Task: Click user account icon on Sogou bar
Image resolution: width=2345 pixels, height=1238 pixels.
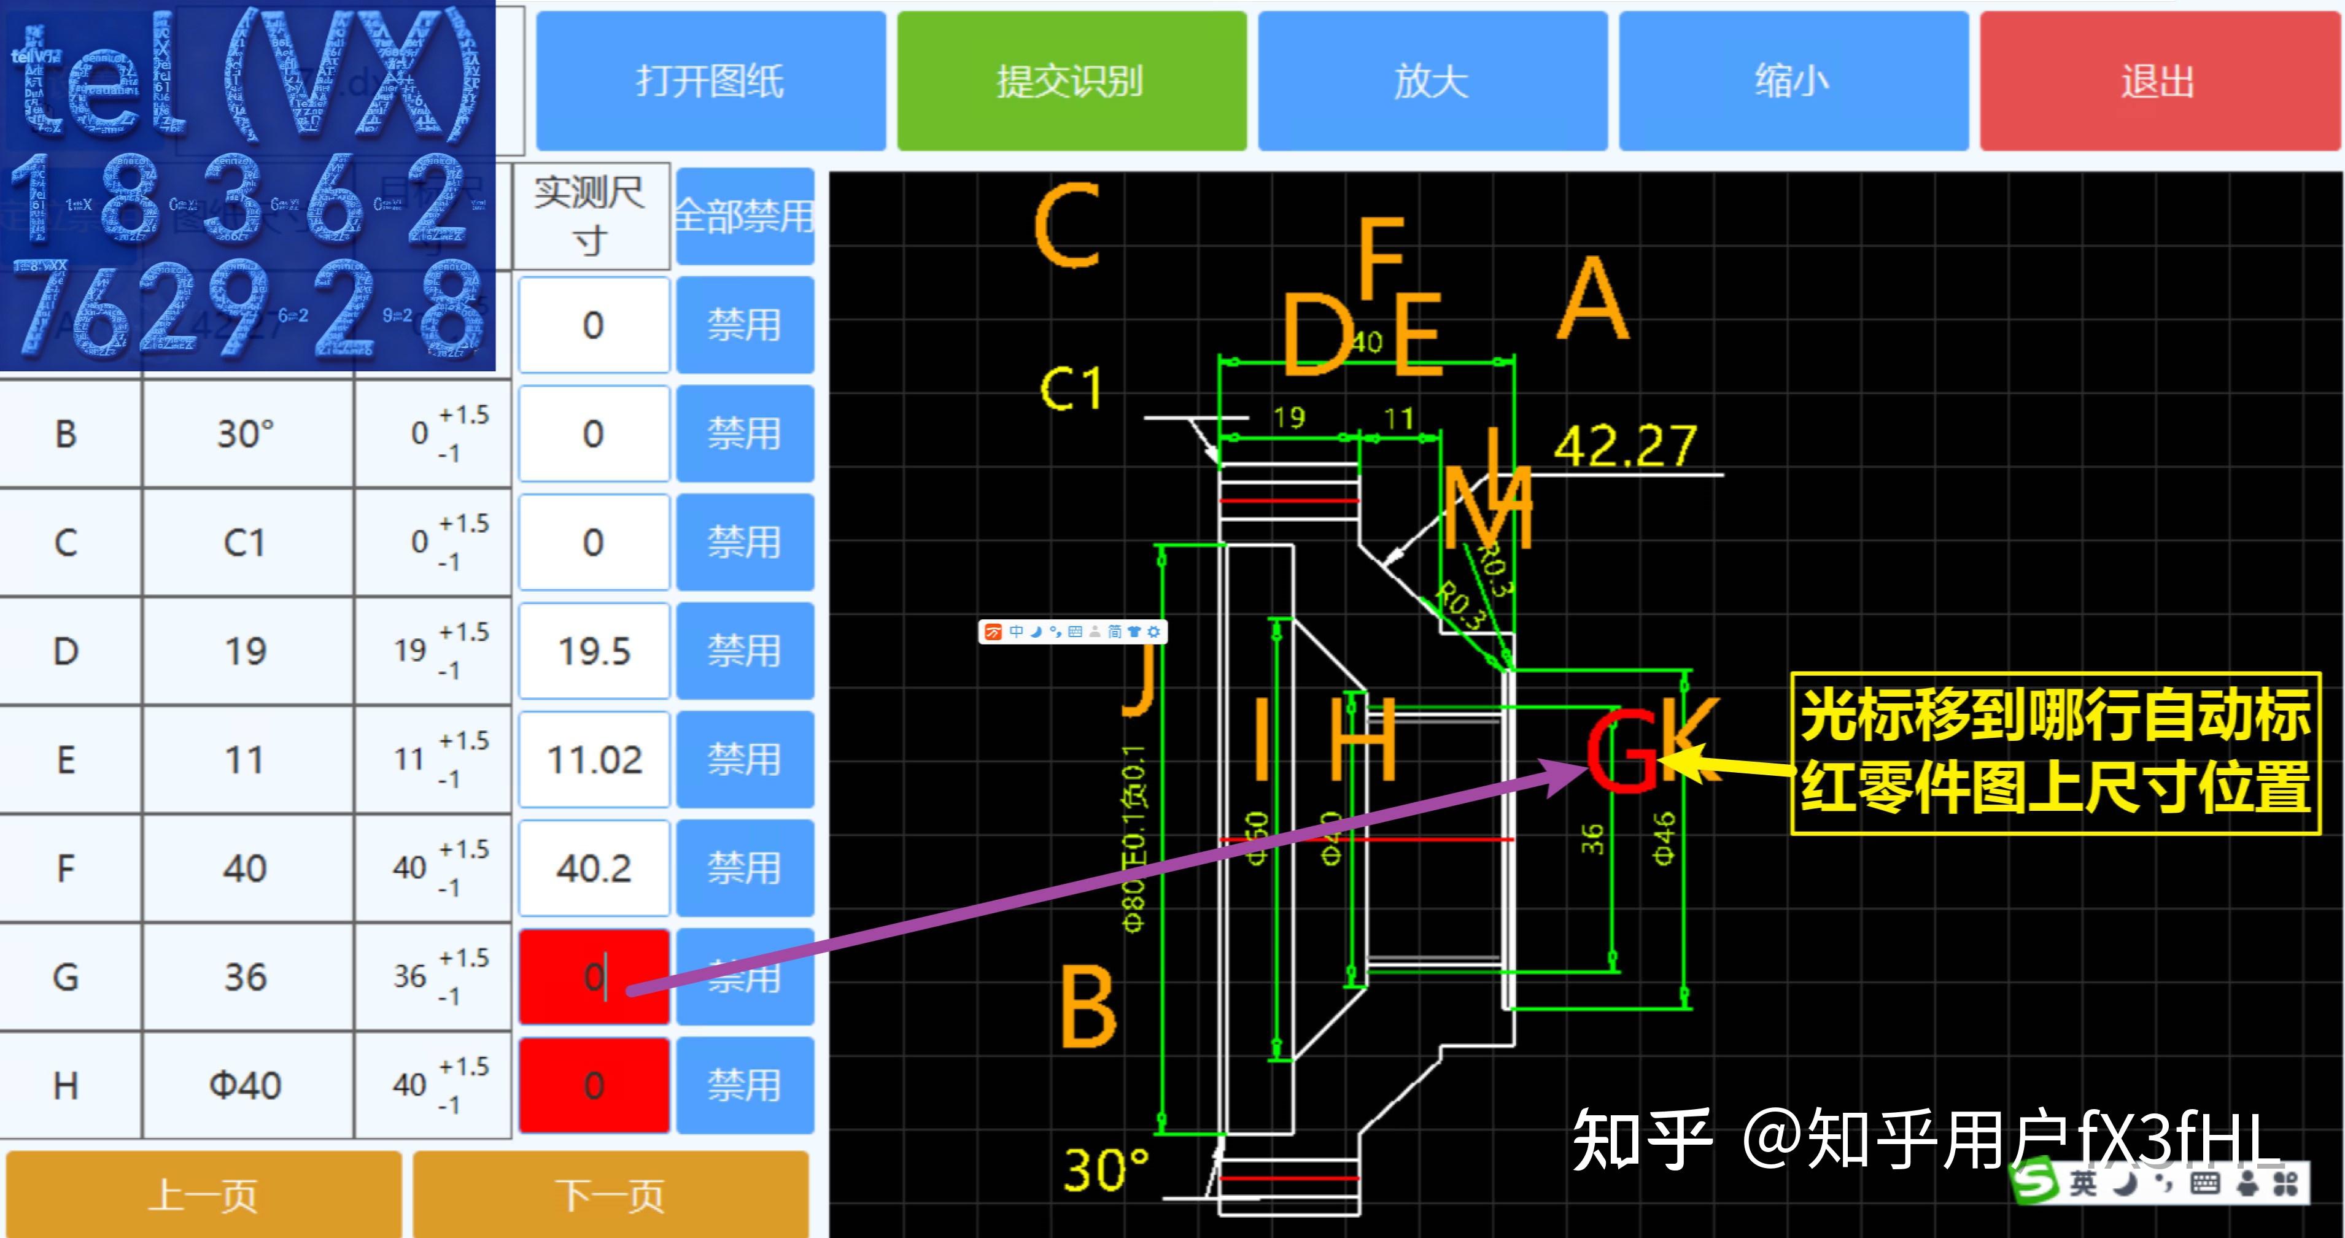Action: point(2249,1183)
